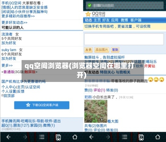The image size is (166, 142).
Task: Click 评论(0) under the photo post
Action: (99, 130)
